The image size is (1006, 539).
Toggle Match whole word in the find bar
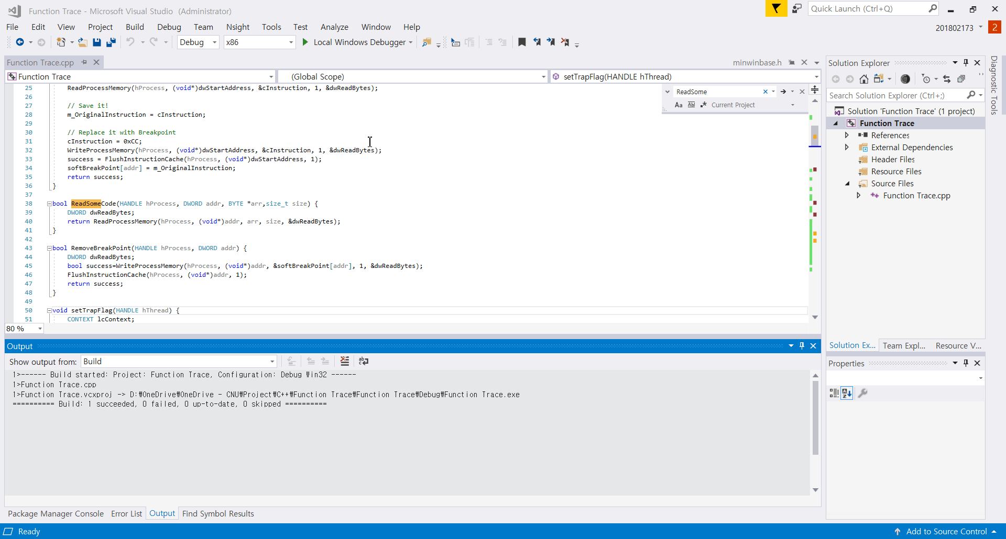point(691,105)
